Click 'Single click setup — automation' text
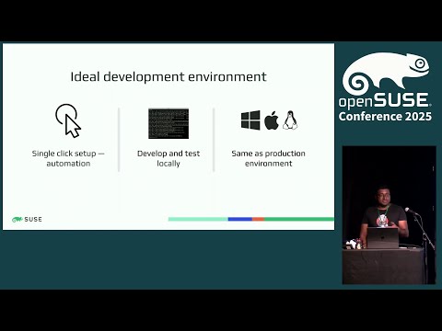 tap(68, 158)
